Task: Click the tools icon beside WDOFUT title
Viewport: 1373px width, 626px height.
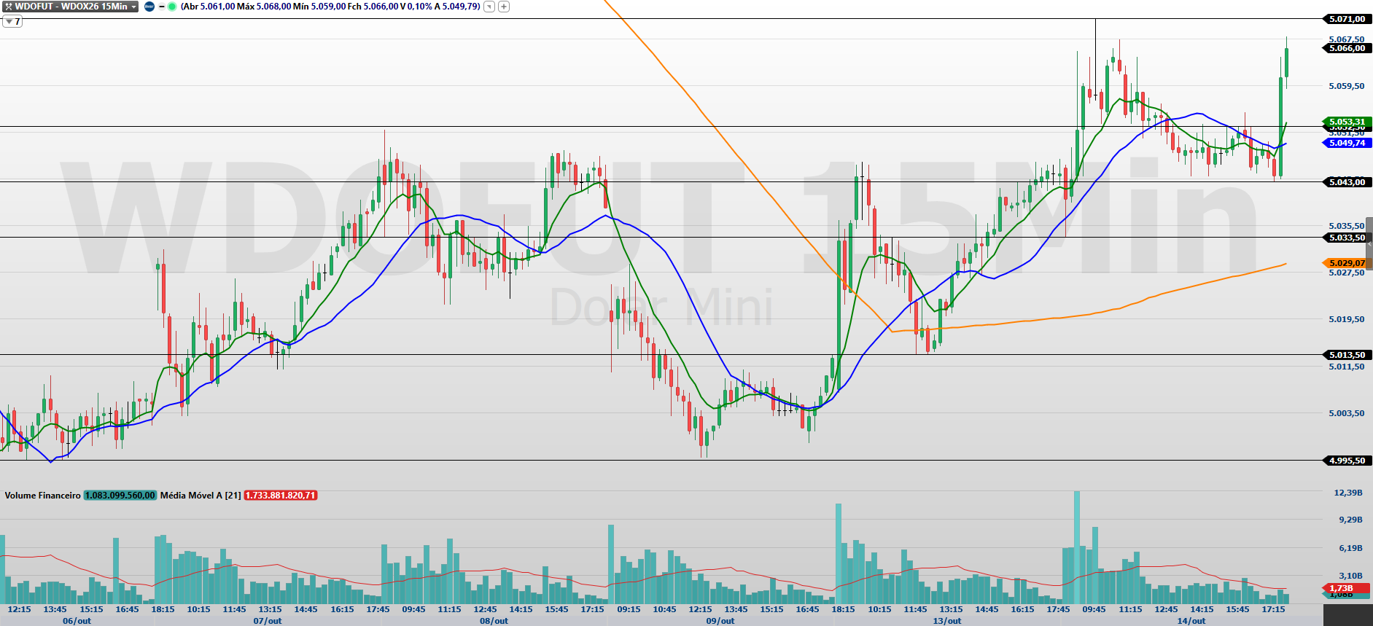Action: point(8,7)
